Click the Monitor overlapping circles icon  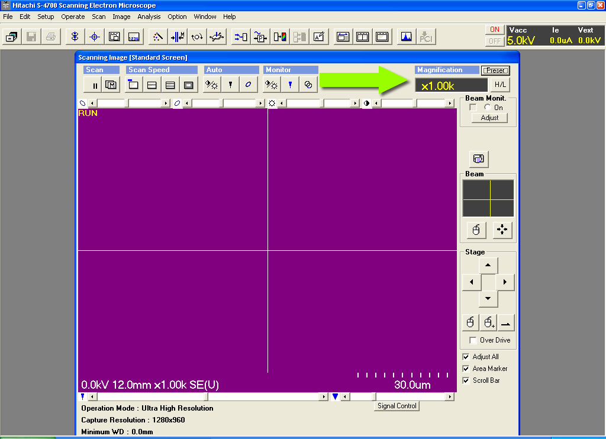[x=308, y=85]
